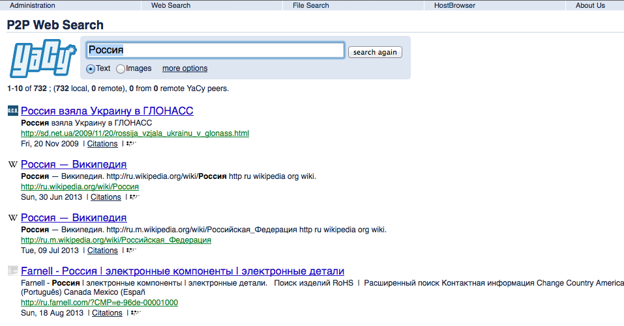
Task: Click the search query input field
Action: [x=215, y=50]
